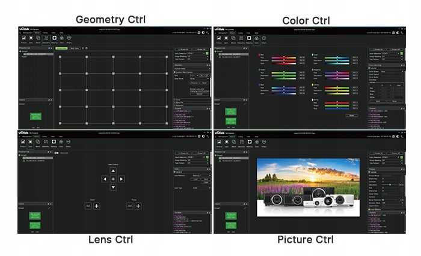The image size is (421, 256).
Task: Select the Custom Warp Control radio button
Action: click(x=175, y=72)
